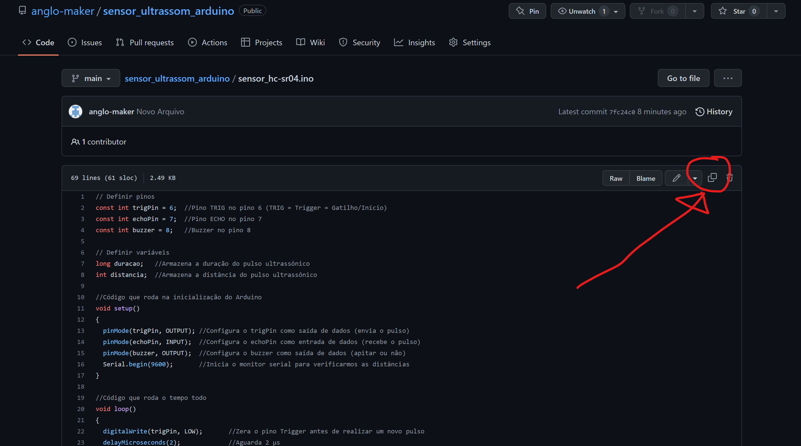Open the Insights tab
The width and height of the screenshot is (801, 446).
click(414, 42)
